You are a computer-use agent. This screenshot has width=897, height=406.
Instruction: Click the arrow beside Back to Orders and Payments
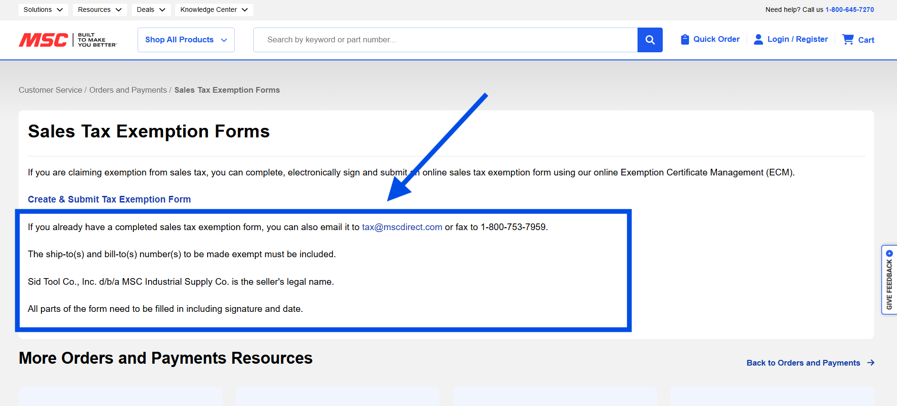click(x=871, y=363)
